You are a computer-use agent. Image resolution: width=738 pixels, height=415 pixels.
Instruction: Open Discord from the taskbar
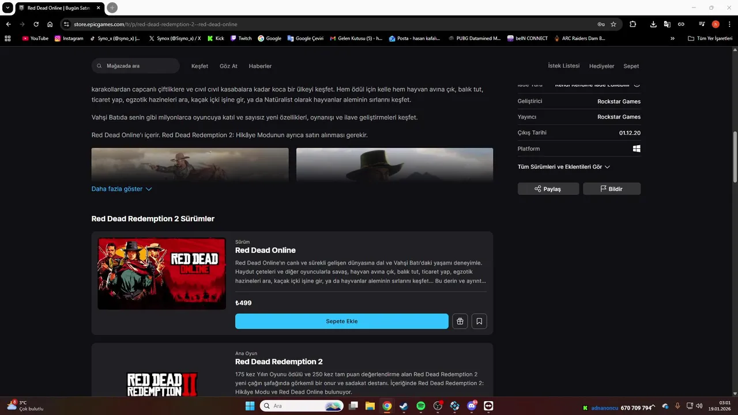click(x=472, y=406)
